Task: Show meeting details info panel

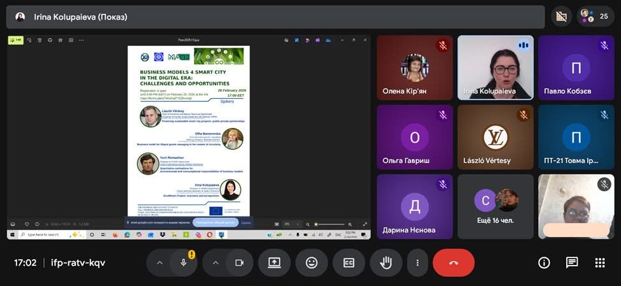Action: (544, 262)
